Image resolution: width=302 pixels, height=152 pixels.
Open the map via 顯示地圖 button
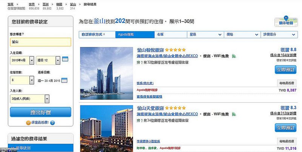tap(286, 21)
